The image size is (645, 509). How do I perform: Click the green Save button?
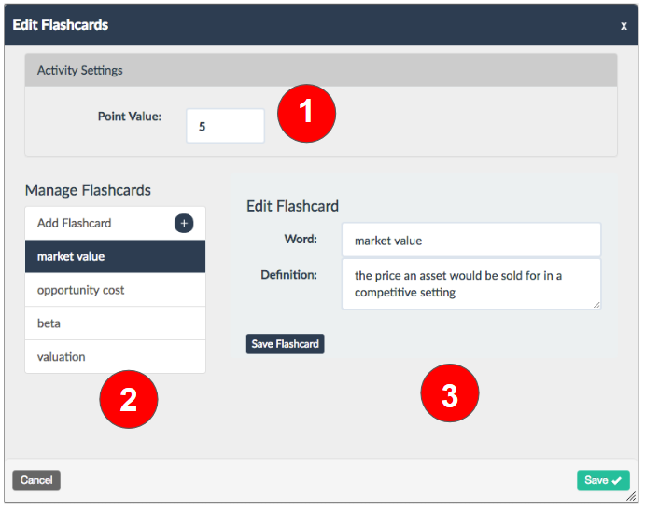pyautogui.click(x=603, y=480)
